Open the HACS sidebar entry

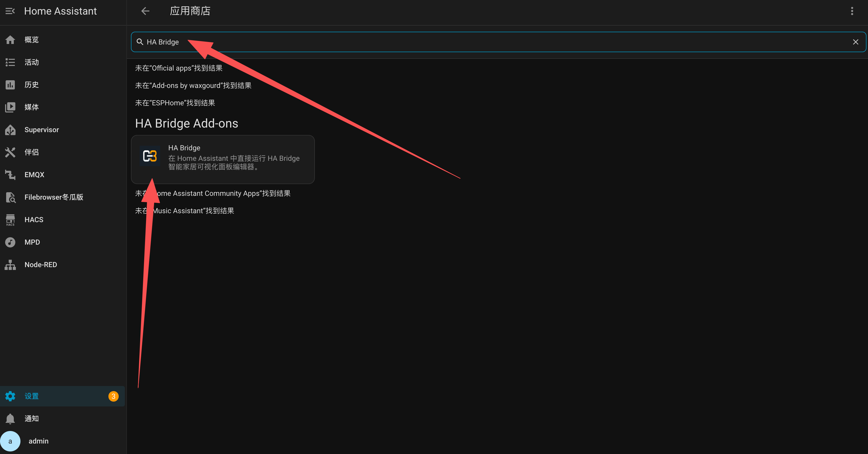[x=63, y=220]
